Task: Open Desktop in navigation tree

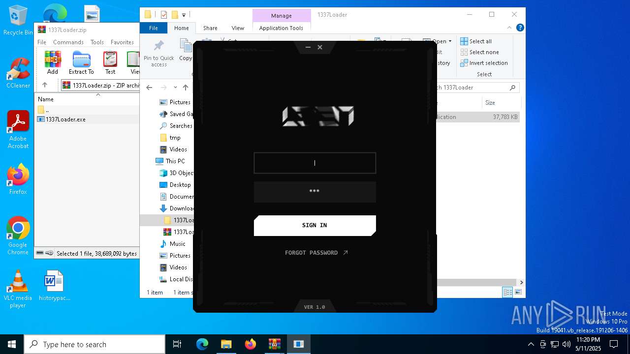Action: pos(175,185)
